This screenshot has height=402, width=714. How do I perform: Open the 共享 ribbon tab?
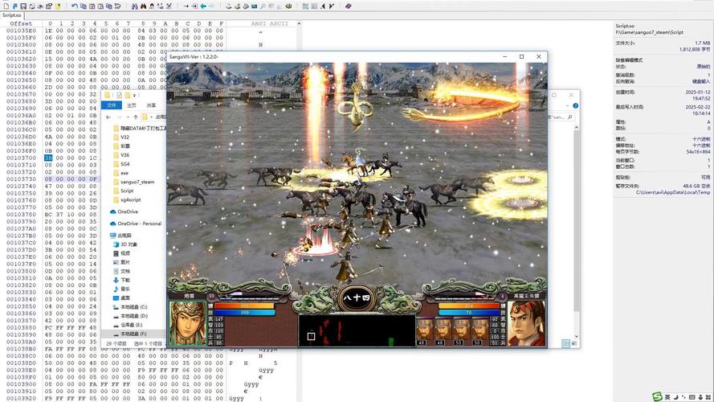pos(151,105)
